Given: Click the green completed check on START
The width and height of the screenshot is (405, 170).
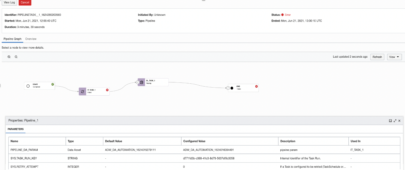Looking at the screenshot, I should pos(52,84).
